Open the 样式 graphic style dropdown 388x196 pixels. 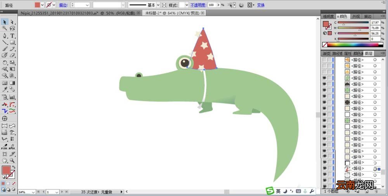pos(187,5)
